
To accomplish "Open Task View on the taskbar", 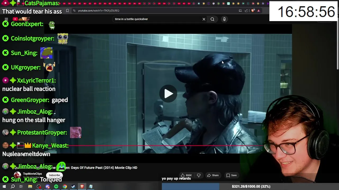I will click(x=21, y=187).
